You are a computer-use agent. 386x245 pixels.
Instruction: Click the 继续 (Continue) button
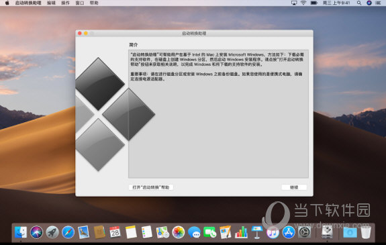click(x=294, y=187)
